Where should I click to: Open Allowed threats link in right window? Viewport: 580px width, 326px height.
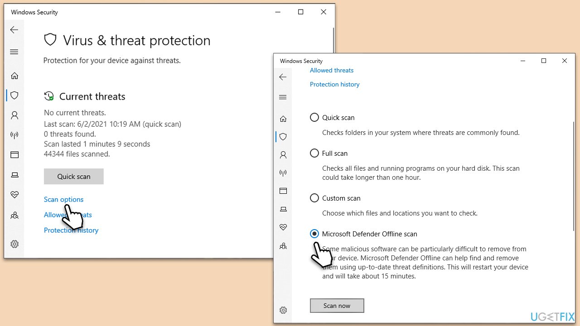point(332,70)
